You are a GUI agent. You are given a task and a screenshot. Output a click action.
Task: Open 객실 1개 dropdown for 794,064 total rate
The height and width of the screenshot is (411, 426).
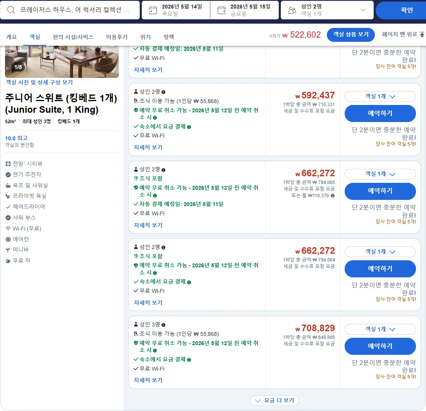click(380, 252)
